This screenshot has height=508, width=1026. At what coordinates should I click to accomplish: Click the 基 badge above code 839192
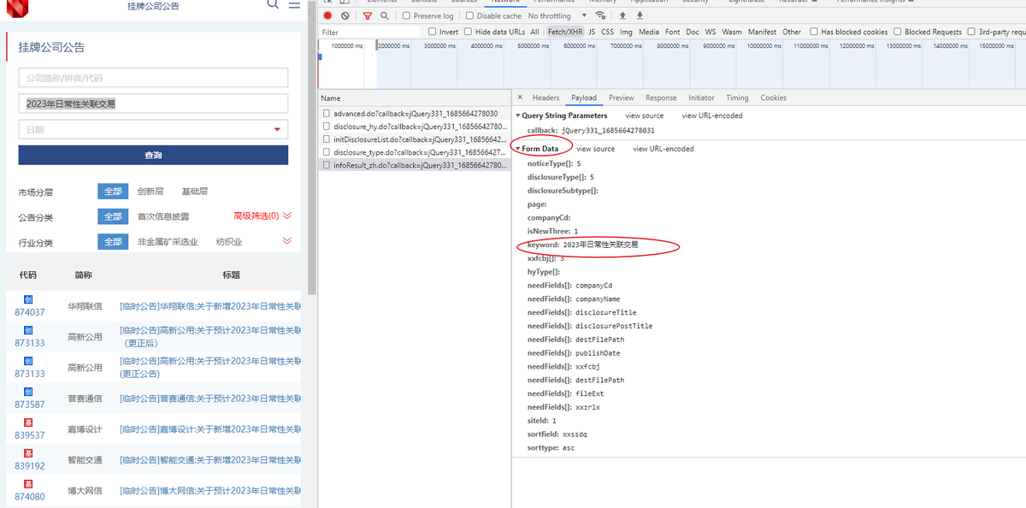click(28, 453)
